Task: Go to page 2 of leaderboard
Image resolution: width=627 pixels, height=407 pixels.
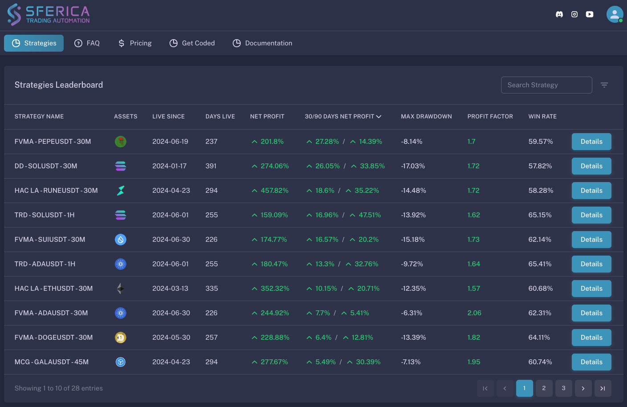Action: point(544,388)
